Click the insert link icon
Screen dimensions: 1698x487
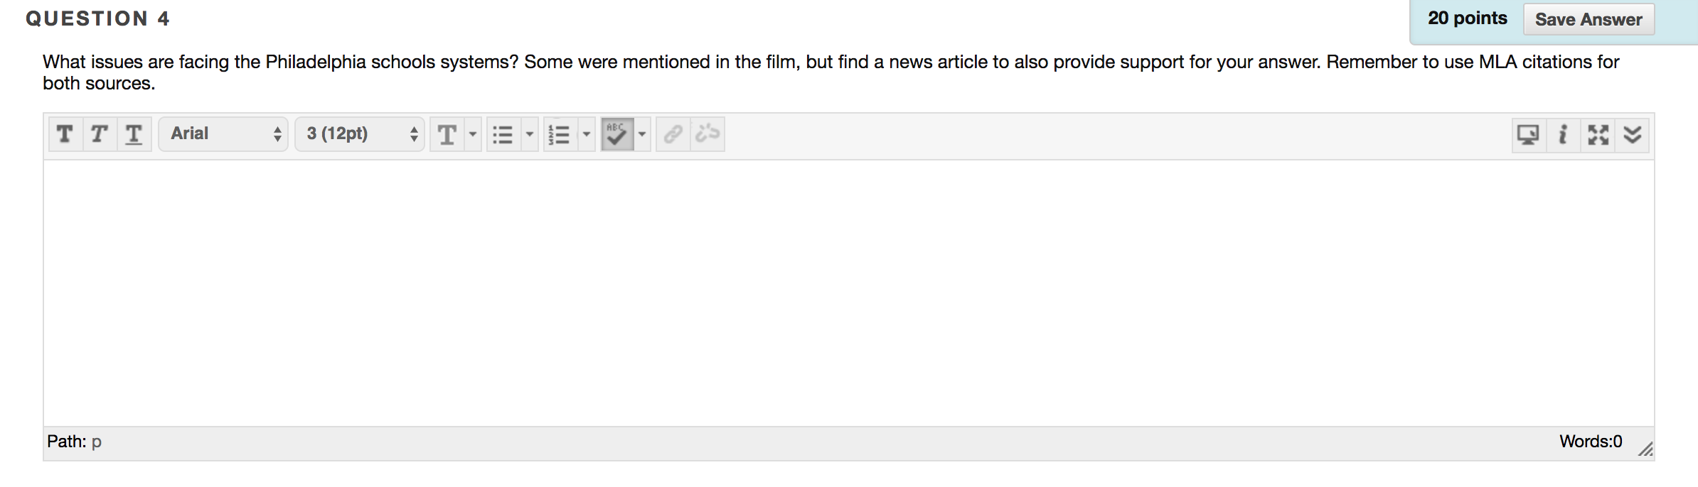673,134
